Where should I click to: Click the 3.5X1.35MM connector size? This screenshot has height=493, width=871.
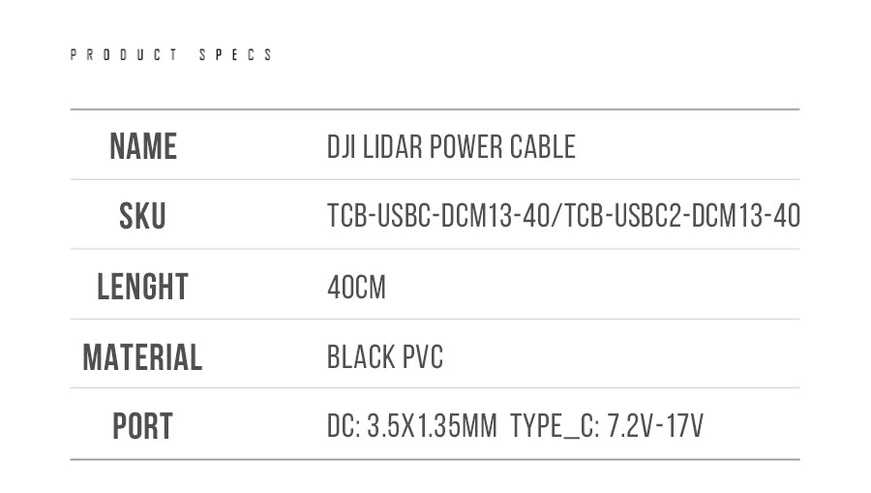tap(433, 427)
